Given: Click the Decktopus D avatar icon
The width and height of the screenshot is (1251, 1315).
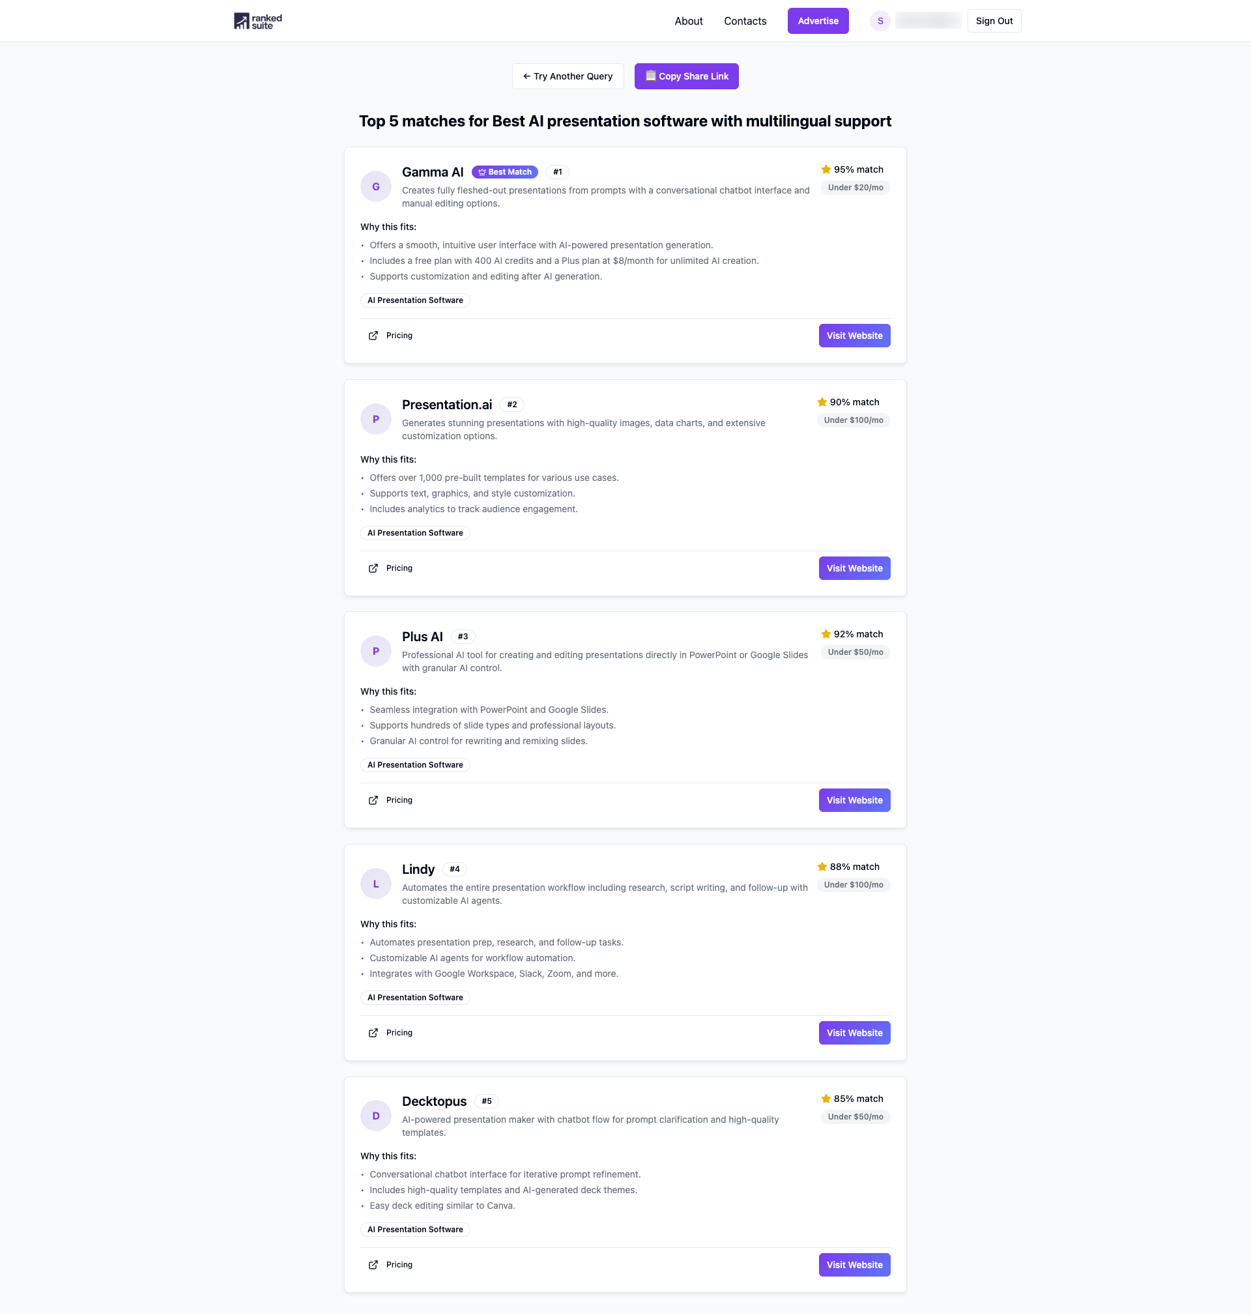Looking at the screenshot, I should click(375, 1116).
